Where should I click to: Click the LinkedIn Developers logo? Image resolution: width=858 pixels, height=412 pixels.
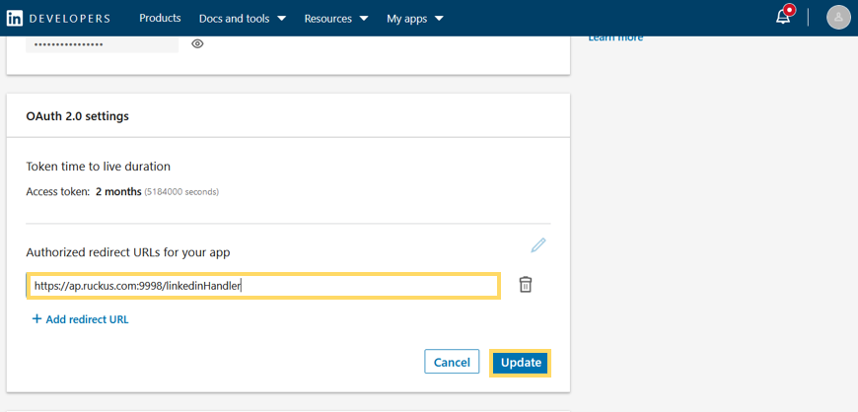tap(58, 18)
